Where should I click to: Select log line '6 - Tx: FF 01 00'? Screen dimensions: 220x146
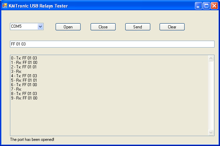click(x=24, y=85)
